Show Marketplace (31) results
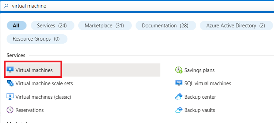 click(104, 26)
